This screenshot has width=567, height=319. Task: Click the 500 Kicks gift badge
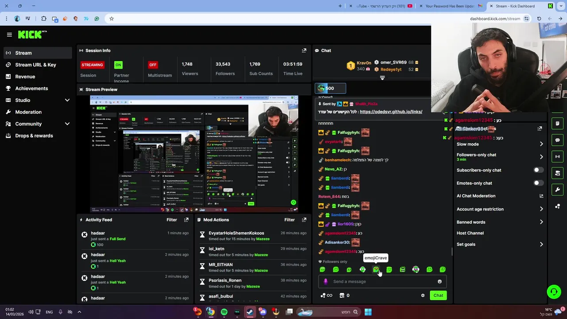click(x=330, y=88)
